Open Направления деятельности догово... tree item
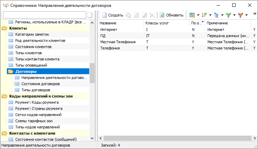Screen dimensions: 258x149 54,78
